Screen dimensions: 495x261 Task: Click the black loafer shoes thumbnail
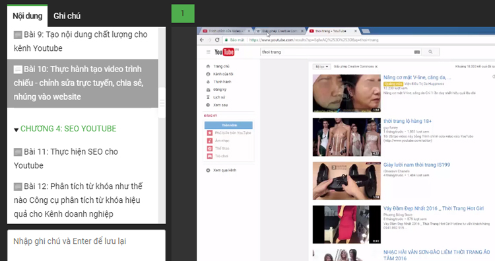[346, 181]
